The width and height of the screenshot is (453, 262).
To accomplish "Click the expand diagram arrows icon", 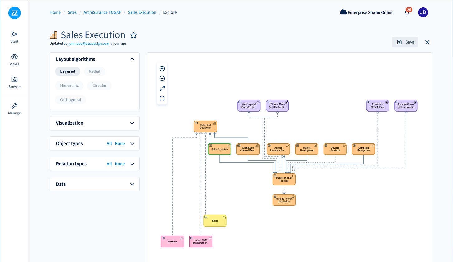I will (162, 89).
